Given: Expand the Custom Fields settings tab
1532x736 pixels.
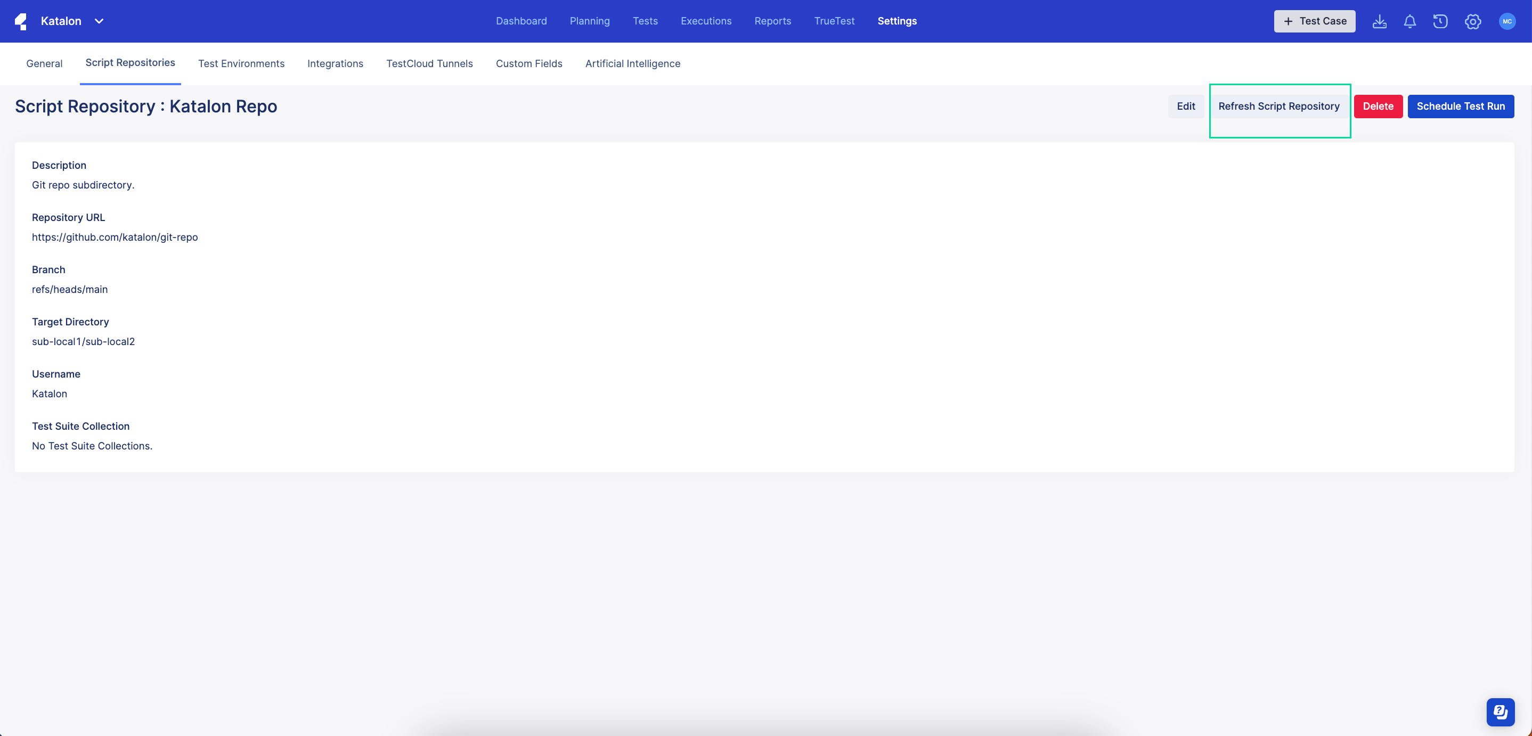Looking at the screenshot, I should [x=528, y=62].
